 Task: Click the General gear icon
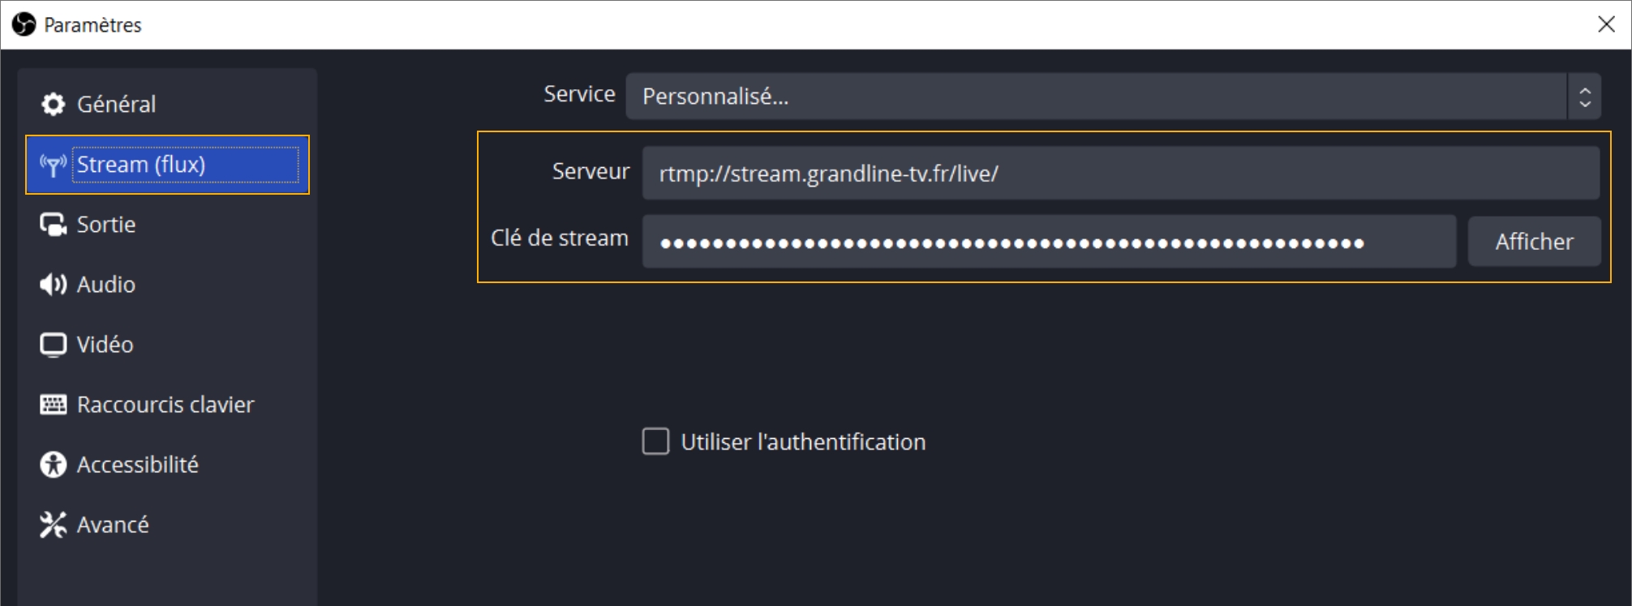tap(54, 104)
